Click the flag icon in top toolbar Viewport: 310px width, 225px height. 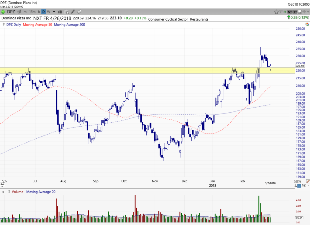coord(281,12)
